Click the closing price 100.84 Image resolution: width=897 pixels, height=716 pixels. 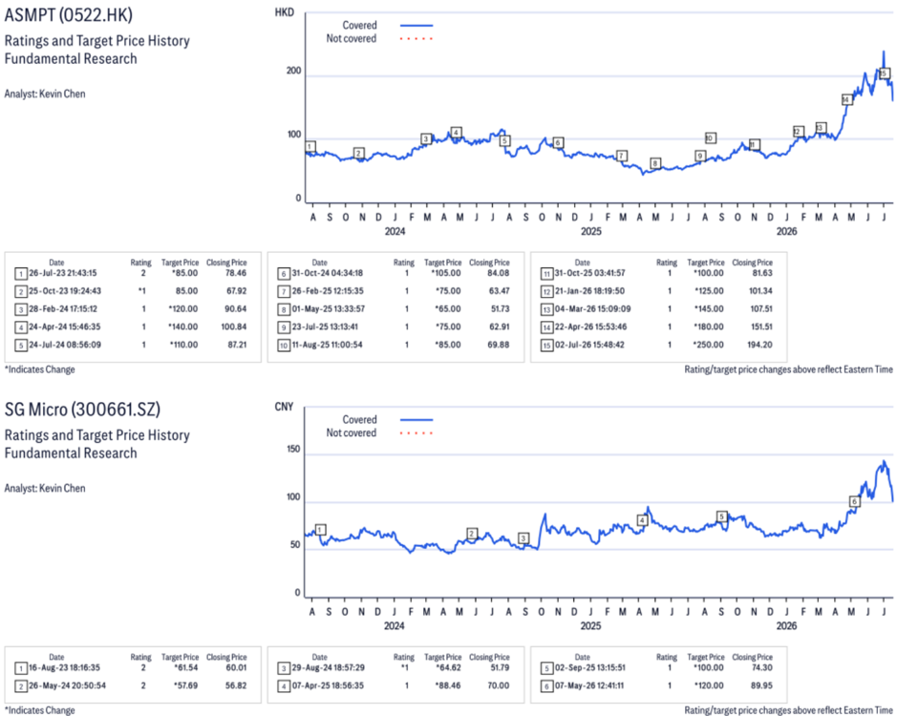[234, 327]
